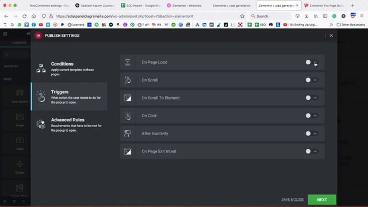The width and height of the screenshot is (368, 207).
Task: Open the browser hamburger menu
Action: (362, 16)
